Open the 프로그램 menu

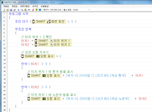coord(25,6)
